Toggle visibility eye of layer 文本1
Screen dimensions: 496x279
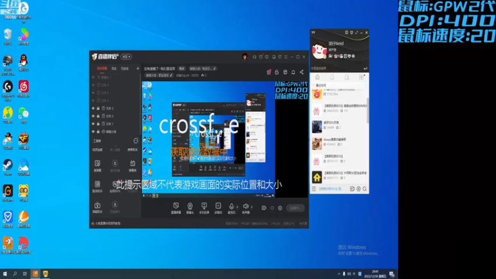tap(94, 123)
